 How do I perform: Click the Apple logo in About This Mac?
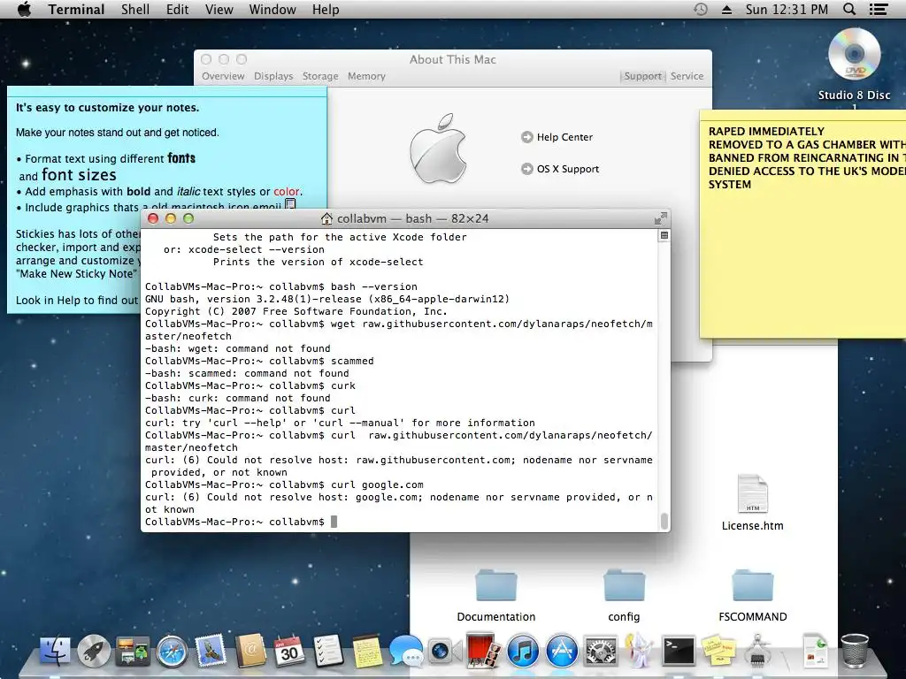pyautogui.click(x=438, y=149)
